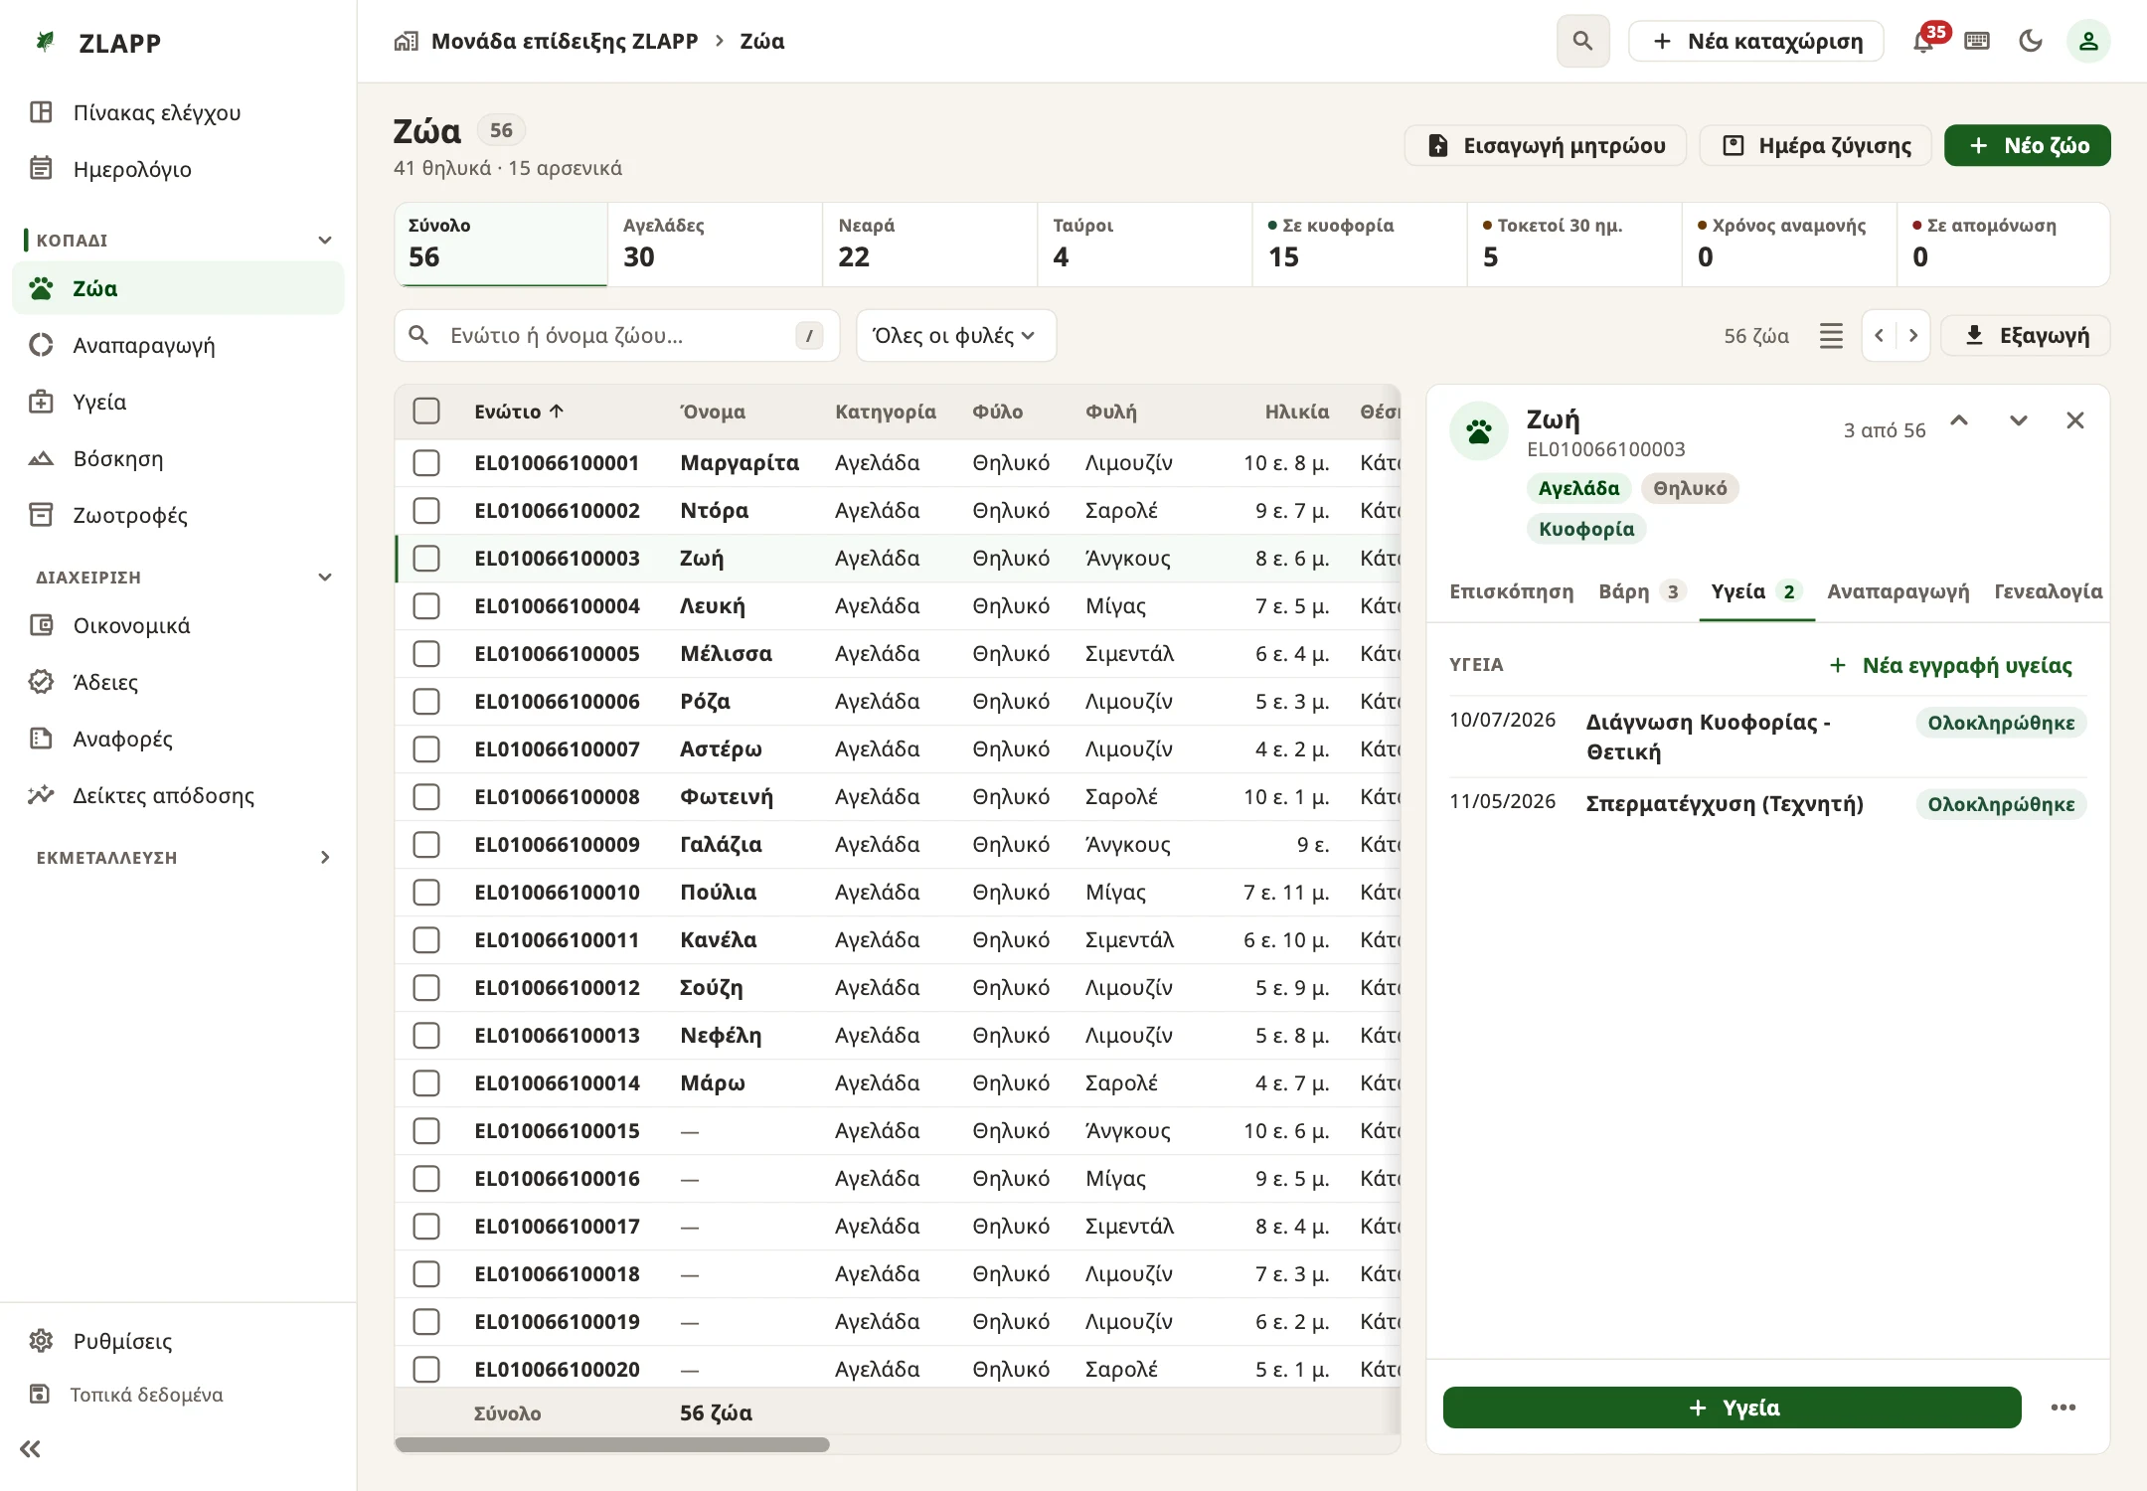Open more actions ellipsis in detail panel

[2064, 1408]
